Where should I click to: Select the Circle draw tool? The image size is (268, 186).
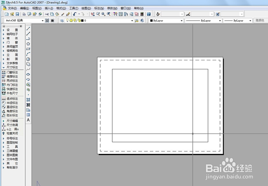[28, 59]
